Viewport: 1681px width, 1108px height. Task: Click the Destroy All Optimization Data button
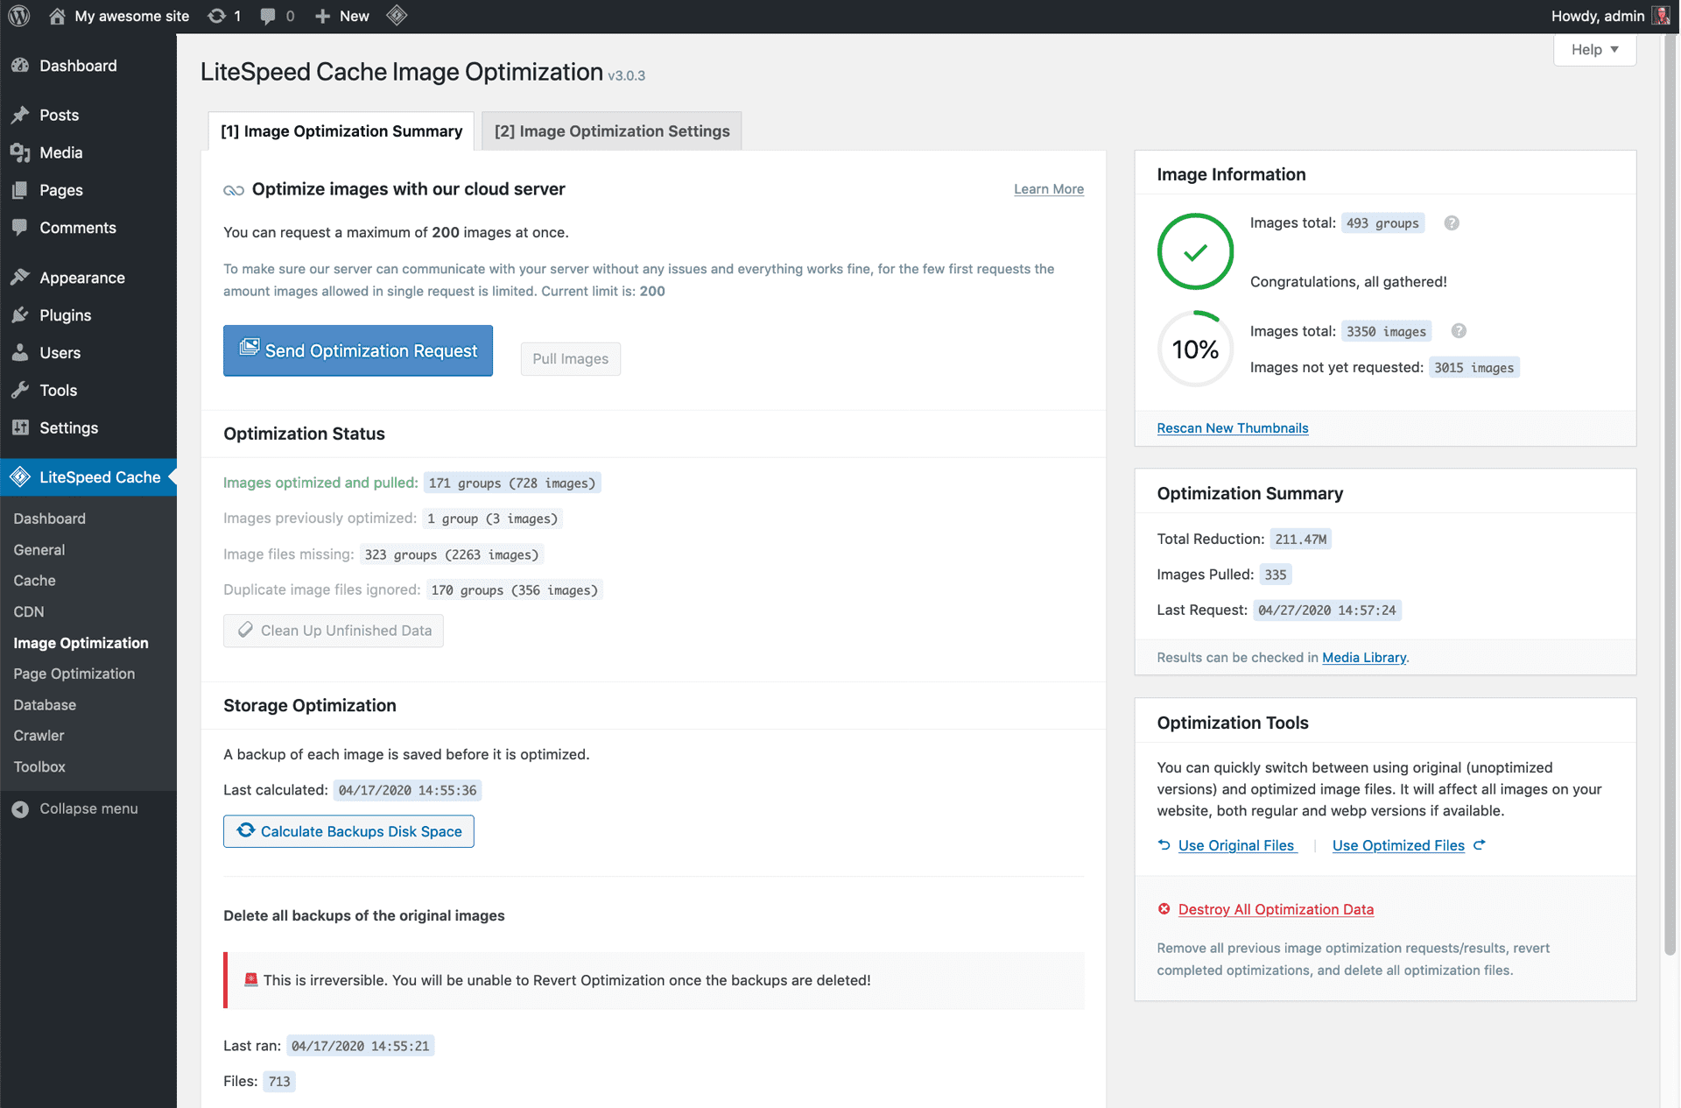(1276, 909)
